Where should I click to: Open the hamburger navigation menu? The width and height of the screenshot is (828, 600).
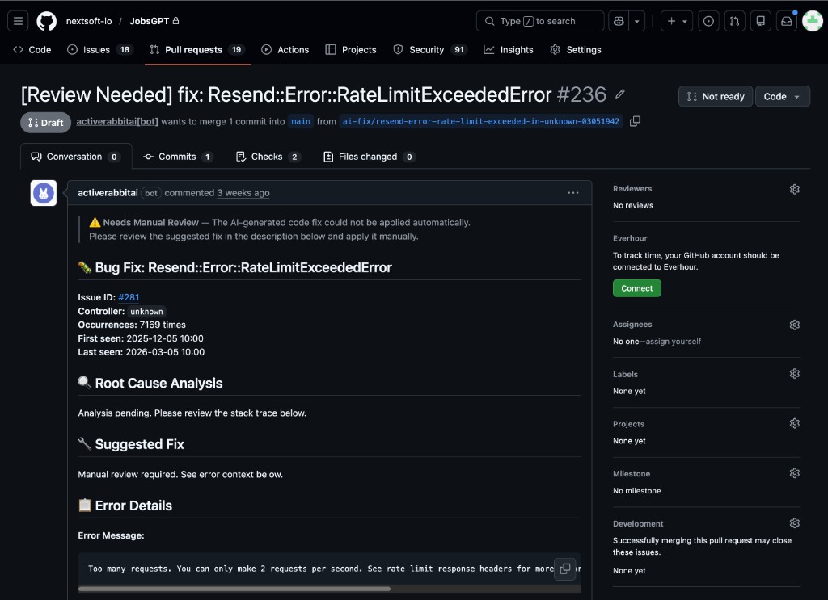(18, 21)
